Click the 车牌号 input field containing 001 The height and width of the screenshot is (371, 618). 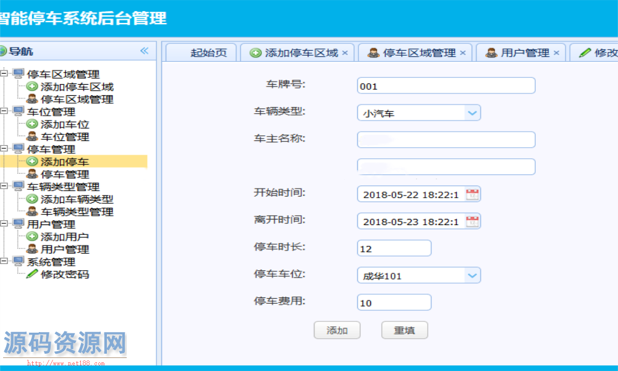click(446, 85)
